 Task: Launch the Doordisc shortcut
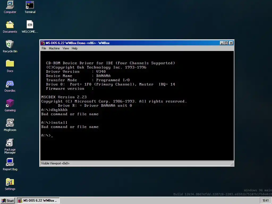click(x=10, y=86)
